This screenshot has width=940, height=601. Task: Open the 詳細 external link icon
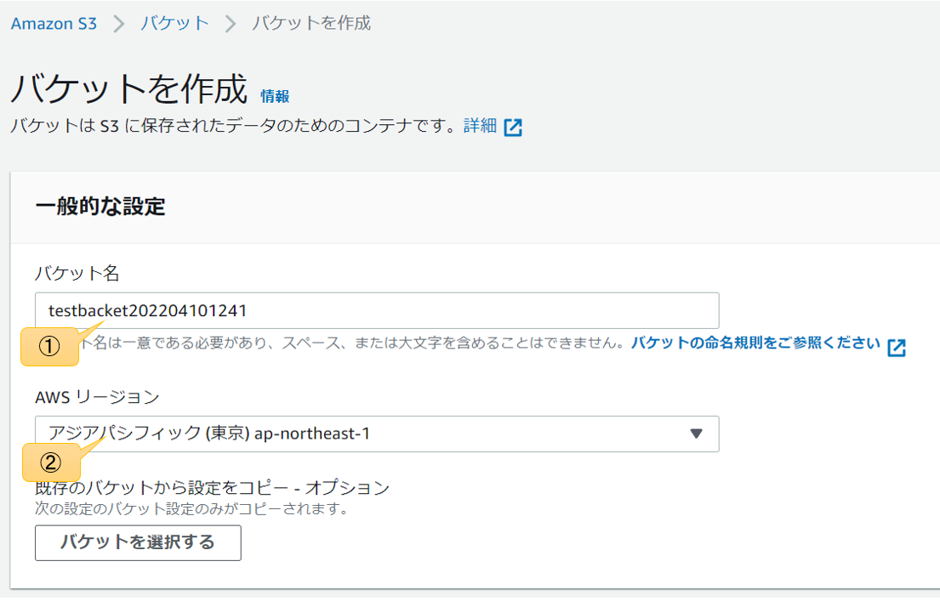[515, 125]
